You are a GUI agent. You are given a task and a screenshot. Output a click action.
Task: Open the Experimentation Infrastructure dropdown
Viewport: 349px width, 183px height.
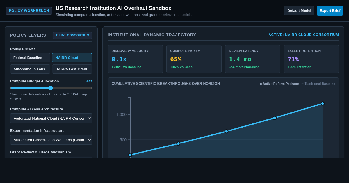pyautogui.click(x=51, y=140)
